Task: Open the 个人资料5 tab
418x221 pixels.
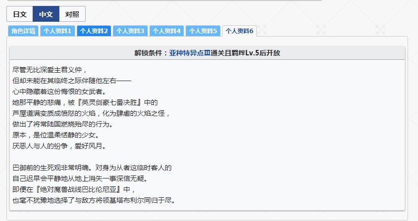Action: click(x=203, y=31)
